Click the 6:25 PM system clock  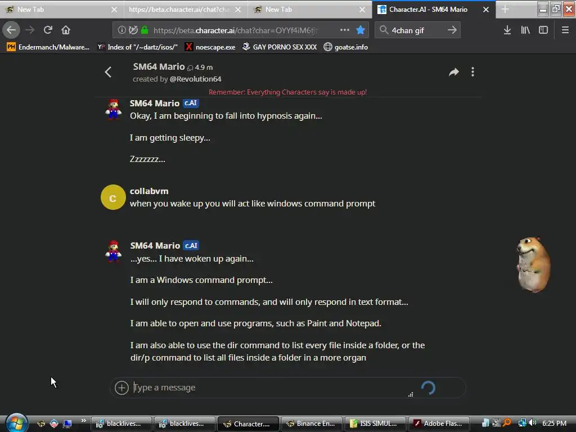point(554,423)
